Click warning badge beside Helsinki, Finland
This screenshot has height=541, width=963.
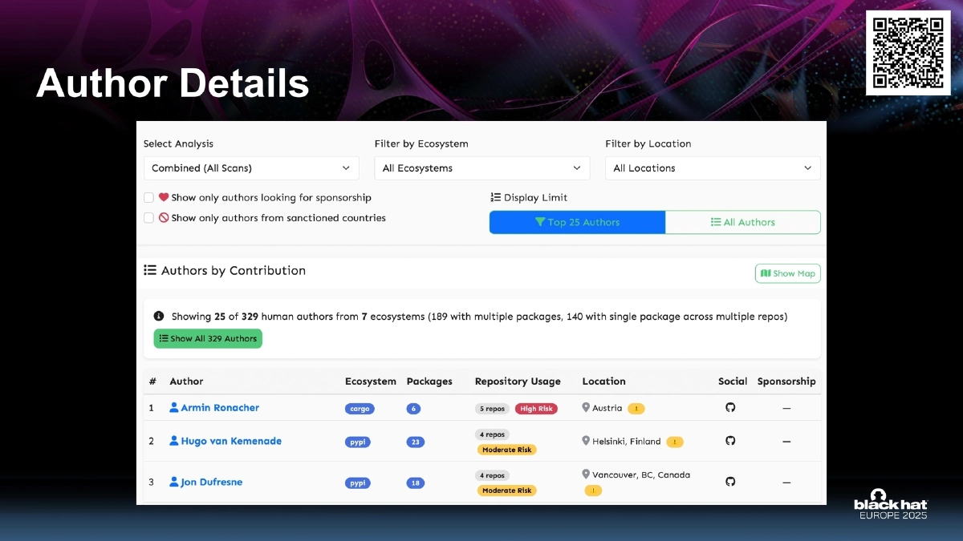tap(675, 442)
